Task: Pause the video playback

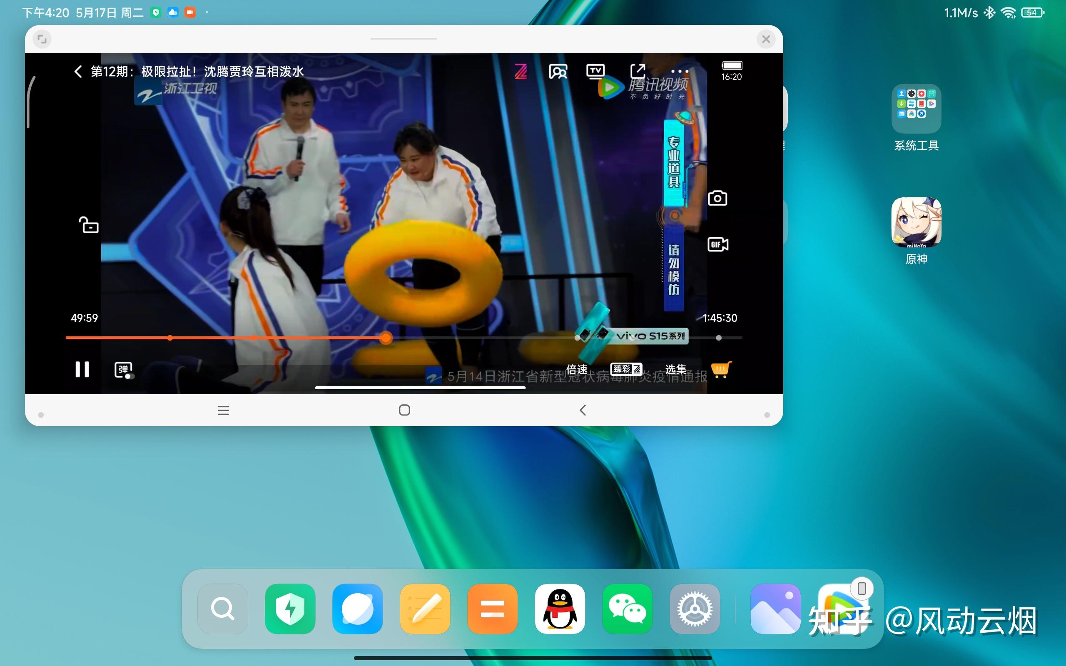Action: [82, 369]
